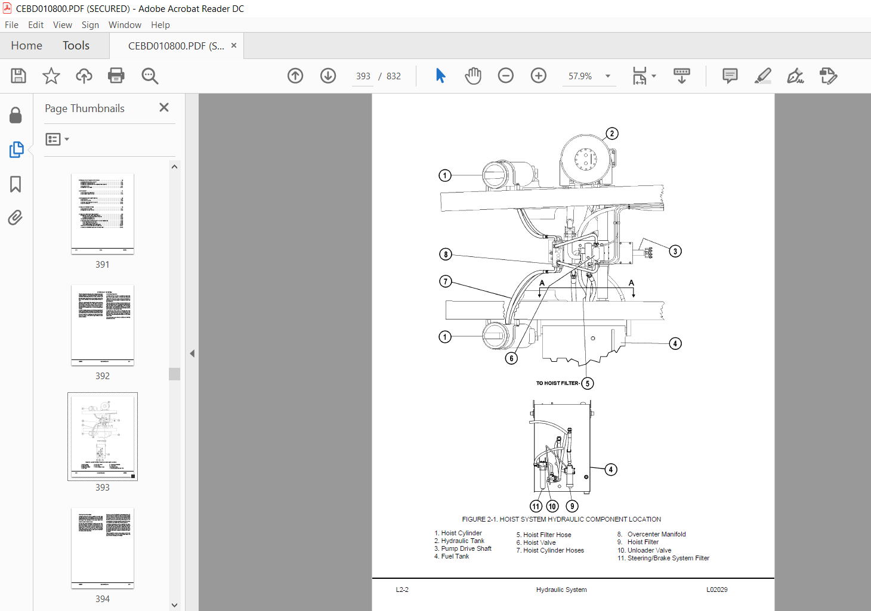Click the '5. Hoist Filter Hose' legend text

[x=543, y=535]
